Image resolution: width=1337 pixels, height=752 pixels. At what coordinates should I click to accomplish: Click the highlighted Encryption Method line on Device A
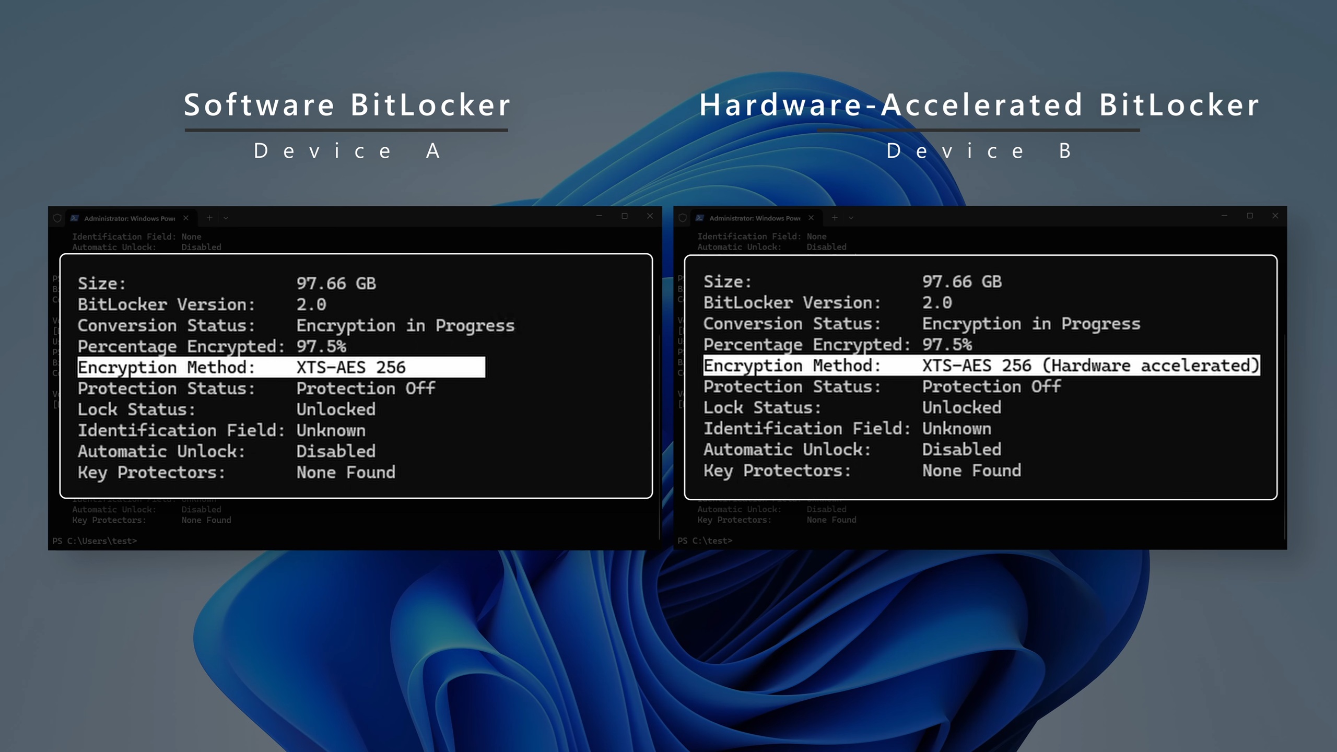(x=282, y=367)
